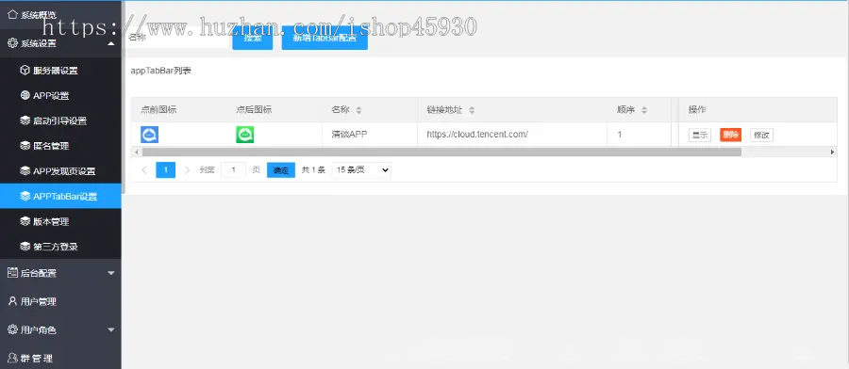Image resolution: width=849 pixels, height=369 pixels.
Task: Click the green 点后图标 image for 清谈APP
Action: tap(244, 135)
